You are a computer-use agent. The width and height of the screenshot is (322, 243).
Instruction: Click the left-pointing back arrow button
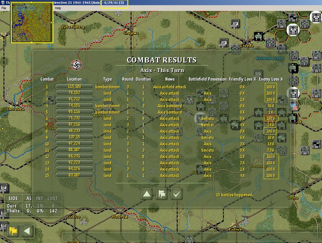click(27, 231)
